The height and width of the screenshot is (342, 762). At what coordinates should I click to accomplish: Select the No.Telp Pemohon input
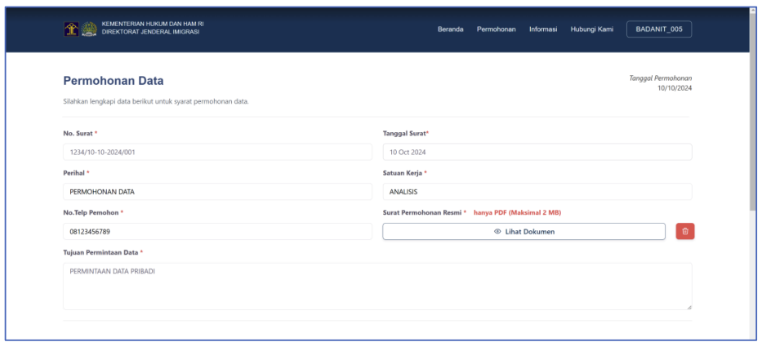(217, 232)
